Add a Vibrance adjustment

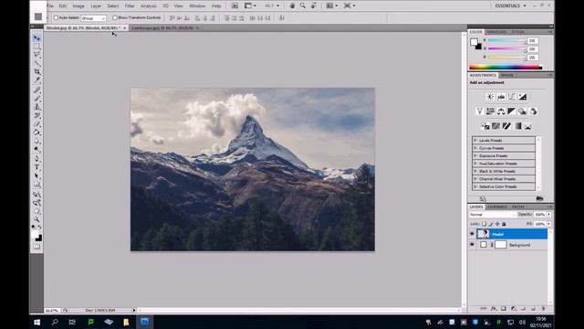[479, 111]
